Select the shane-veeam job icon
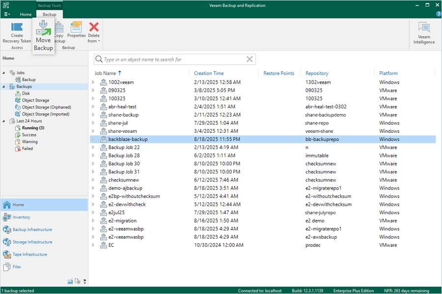The image size is (442, 294). pyautogui.click(x=104, y=131)
